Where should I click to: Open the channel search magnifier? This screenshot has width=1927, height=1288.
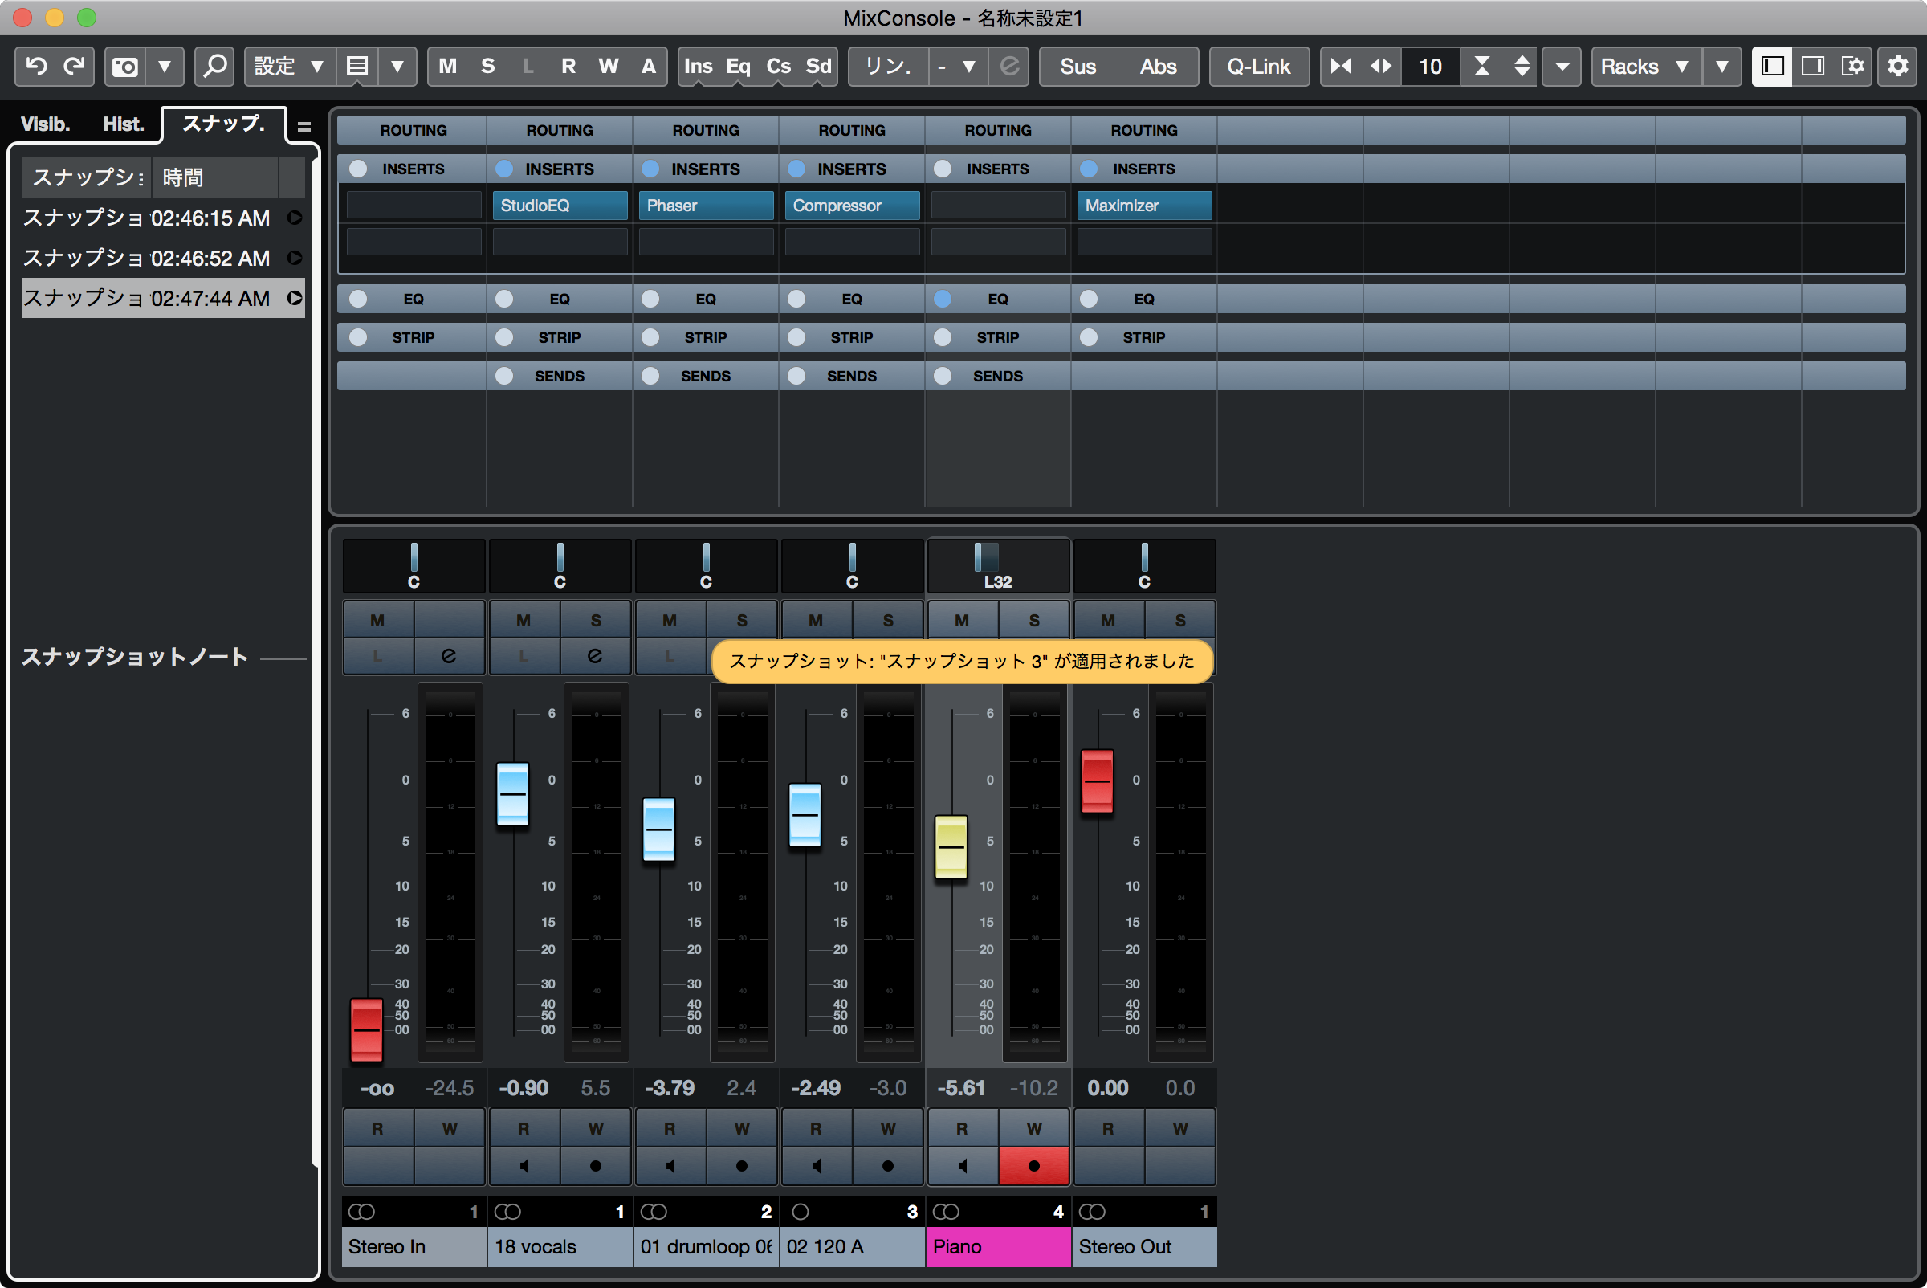pyautogui.click(x=215, y=66)
